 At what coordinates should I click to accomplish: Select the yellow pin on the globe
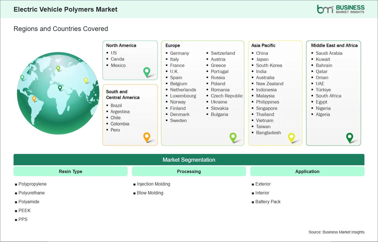[x=86, y=81]
